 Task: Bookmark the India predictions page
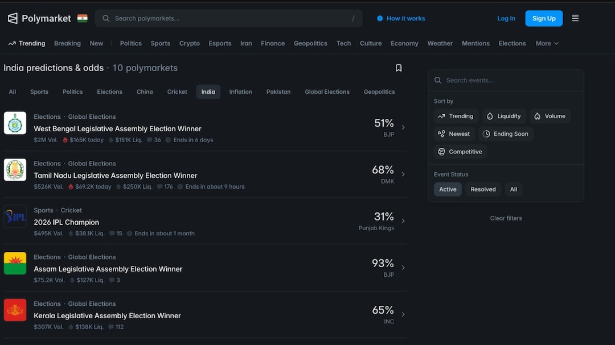(x=399, y=68)
